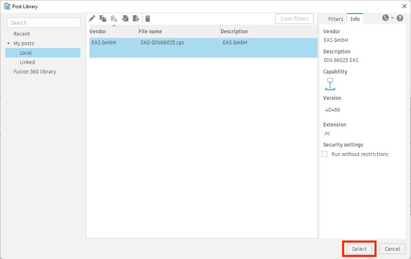Open help with the question mark icon
411x259 pixels.
click(x=400, y=18)
